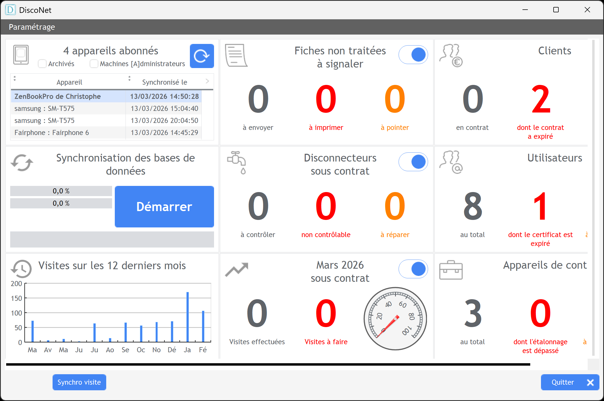Click the tablet device icon
The height and width of the screenshot is (401, 604).
(21, 54)
